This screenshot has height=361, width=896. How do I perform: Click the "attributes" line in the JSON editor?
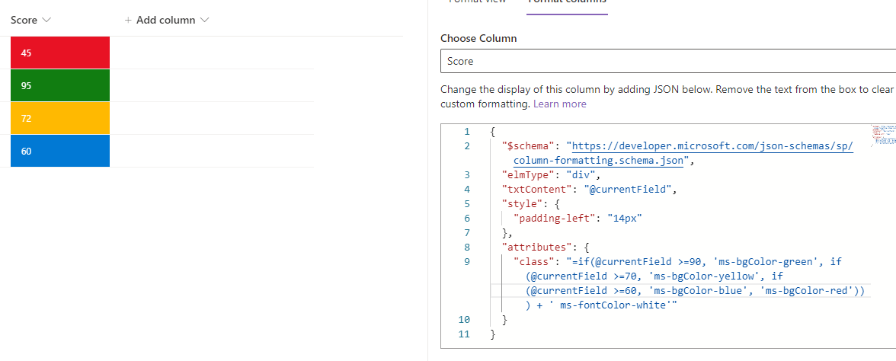click(x=546, y=248)
